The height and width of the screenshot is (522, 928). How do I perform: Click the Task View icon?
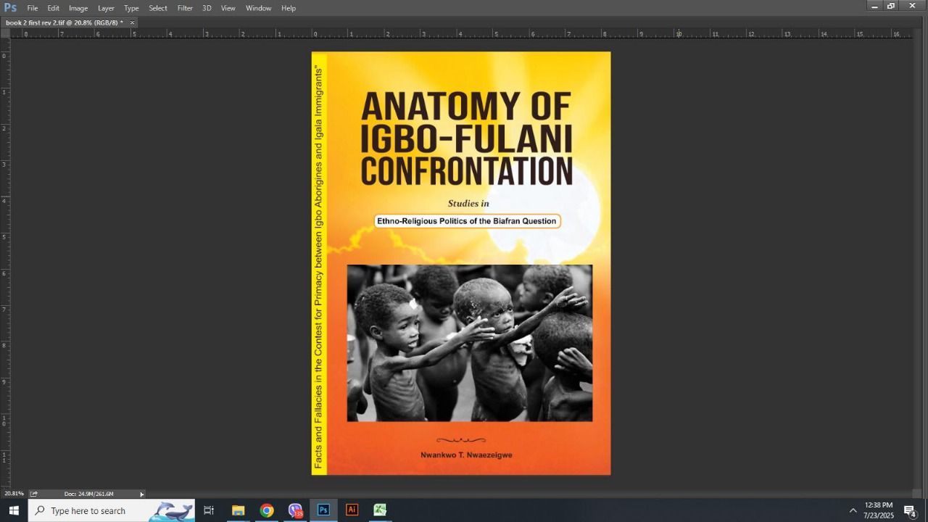pyautogui.click(x=209, y=510)
